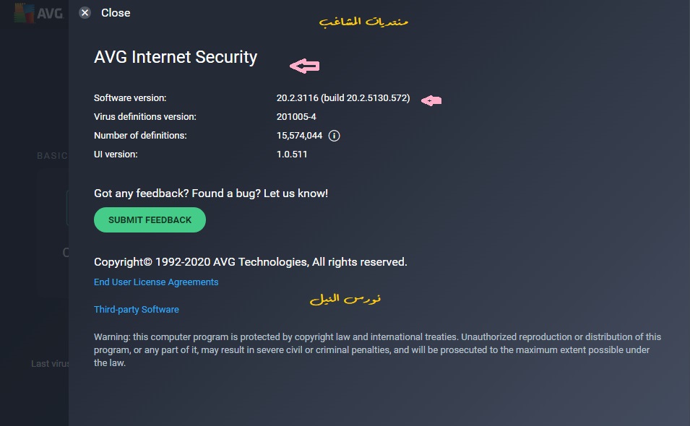This screenshot has width=690, height=426.
Task: Click pink arrow beside AVG Internet Security title
Action: pyautogui.click(x=304, y=66)
